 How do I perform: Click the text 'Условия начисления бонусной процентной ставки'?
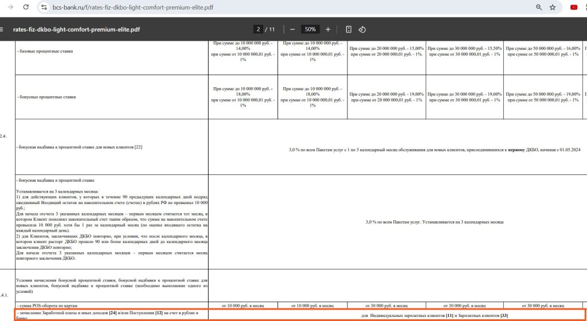pos(65,280)
